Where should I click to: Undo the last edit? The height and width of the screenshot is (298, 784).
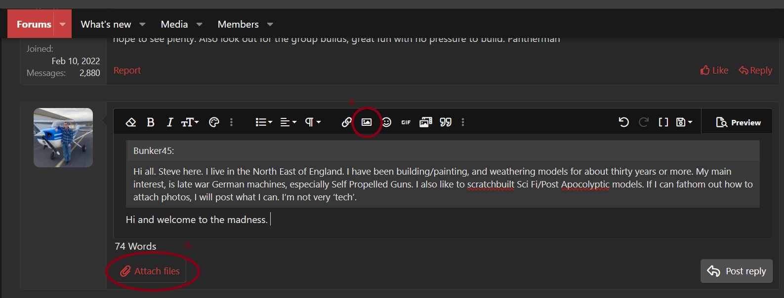624,122
